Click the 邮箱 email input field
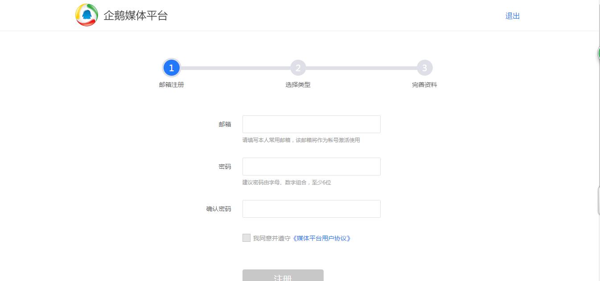This screenshot has width=600, height=281. pos(311,124)
